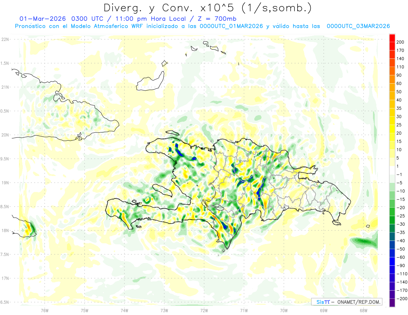Click the "21N" latitude label
The image size is (408, 315).
5,87
